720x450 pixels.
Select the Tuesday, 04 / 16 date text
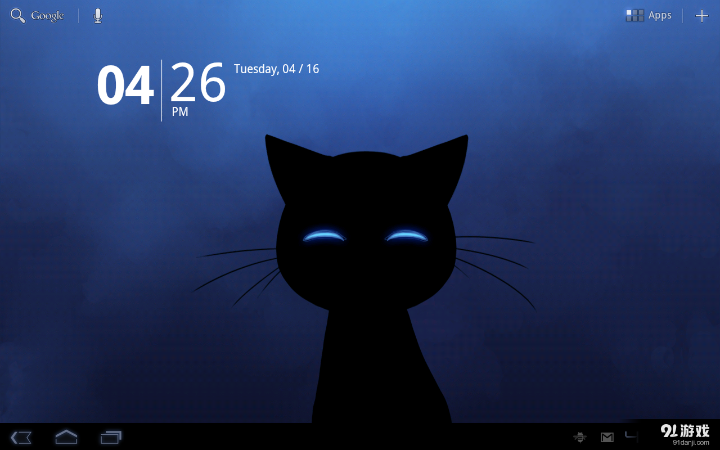pyautogui.click(x=276, y=69)
